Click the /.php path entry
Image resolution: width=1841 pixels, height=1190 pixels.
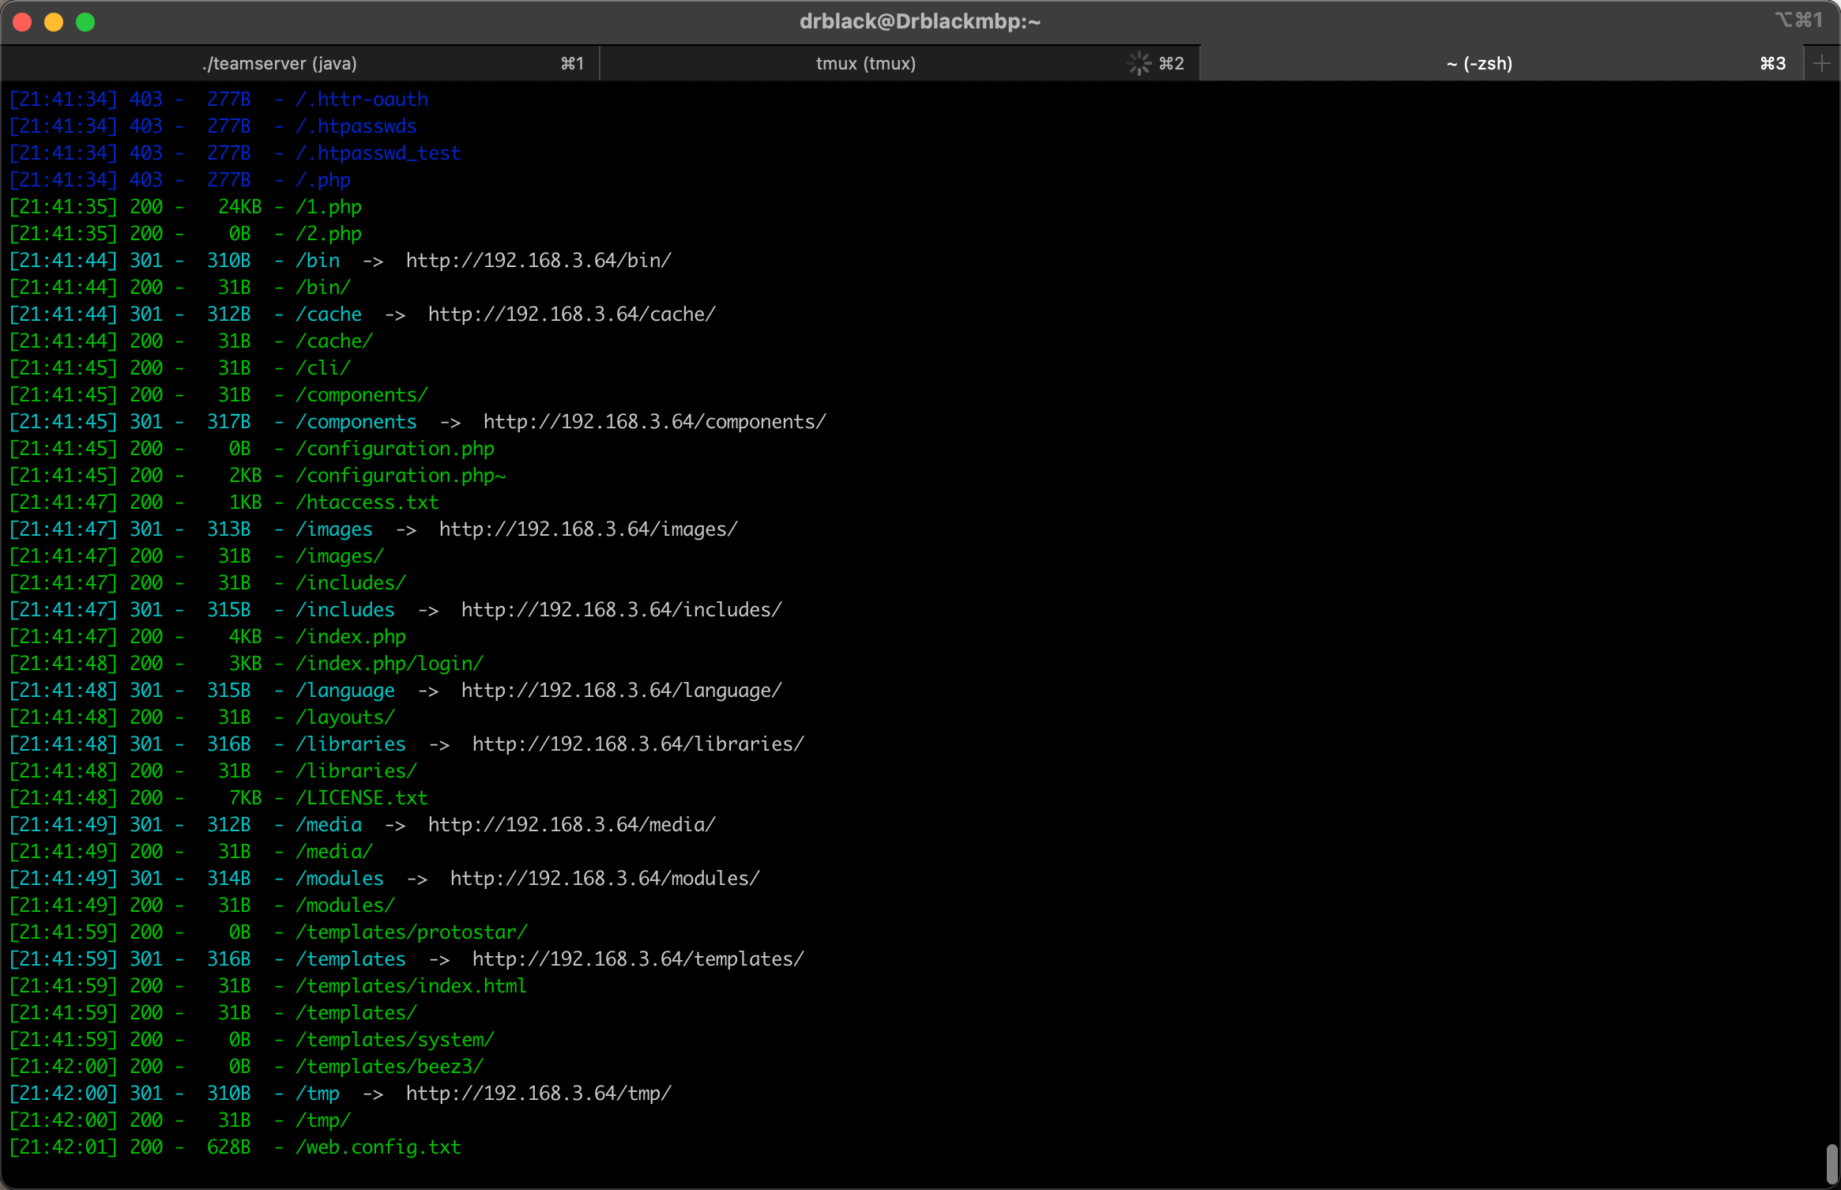click(323, 180)
